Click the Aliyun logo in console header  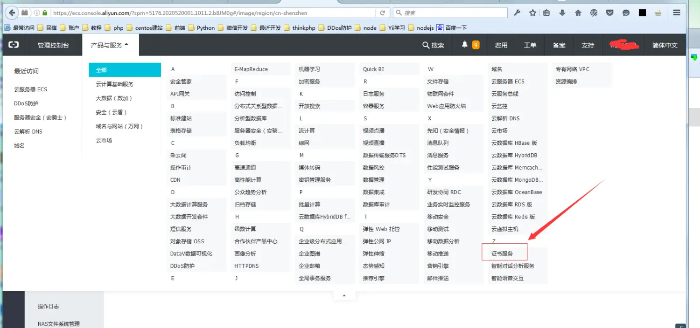14,45
